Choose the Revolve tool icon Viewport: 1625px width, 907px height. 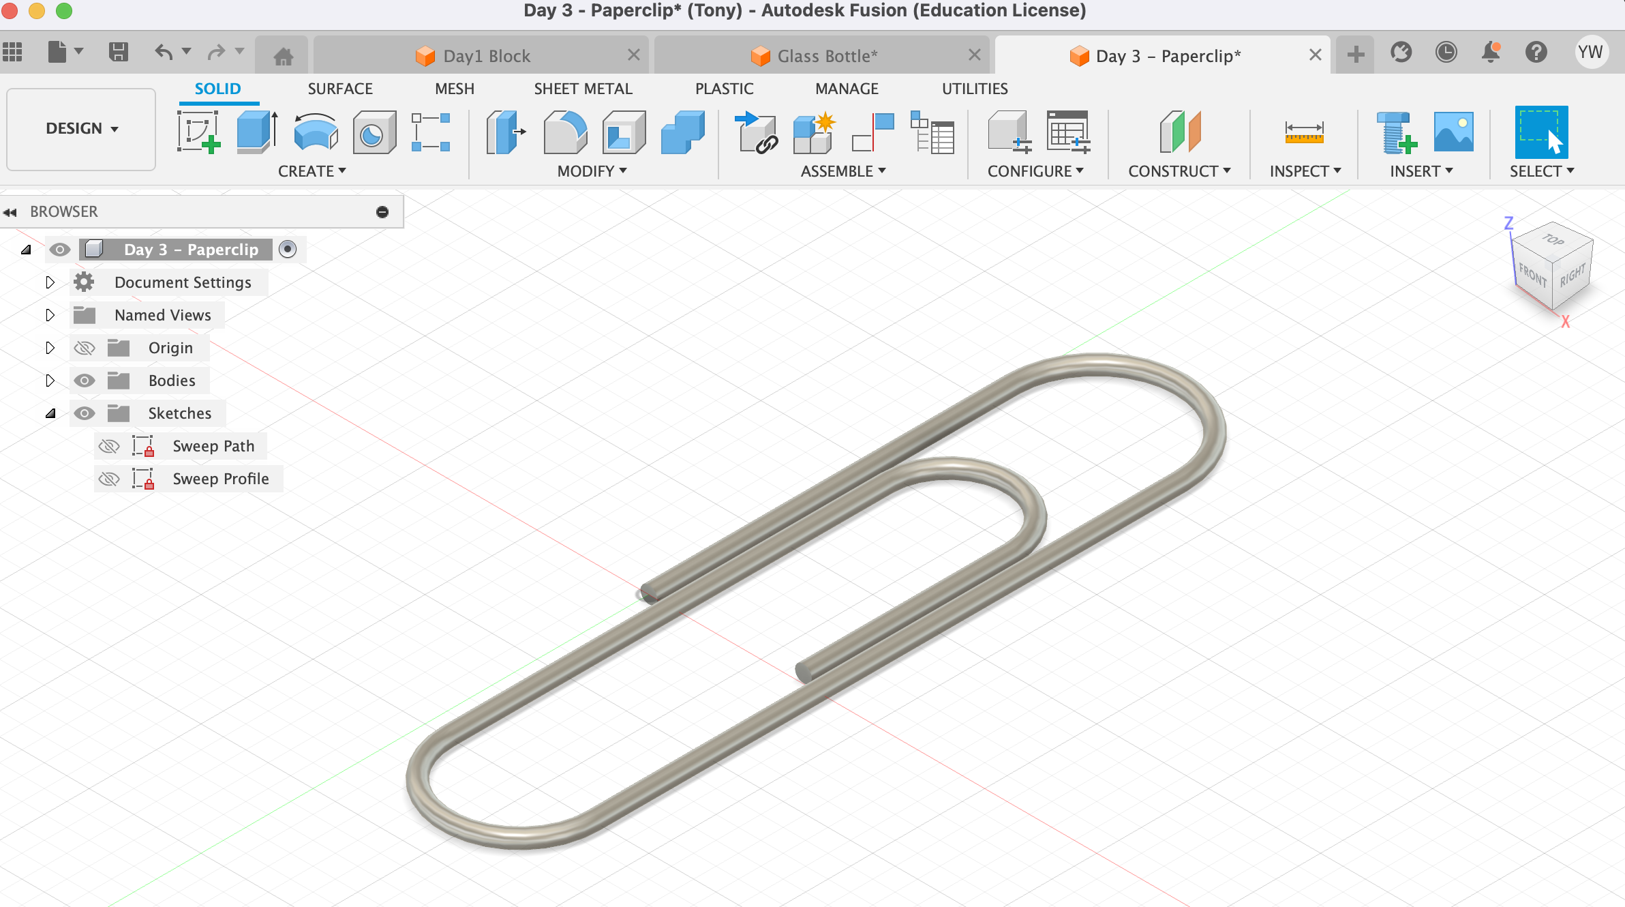pyautogui.click(x=316, y=132)
